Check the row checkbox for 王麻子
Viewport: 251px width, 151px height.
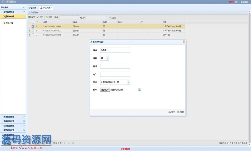coord(33,31)
